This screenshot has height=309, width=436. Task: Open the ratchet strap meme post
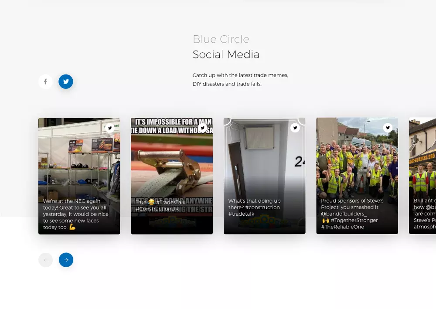172,176
